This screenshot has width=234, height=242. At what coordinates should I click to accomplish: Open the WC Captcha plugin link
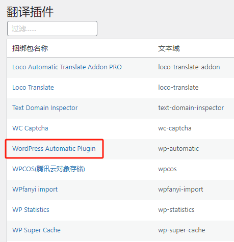tap(30, 128)
